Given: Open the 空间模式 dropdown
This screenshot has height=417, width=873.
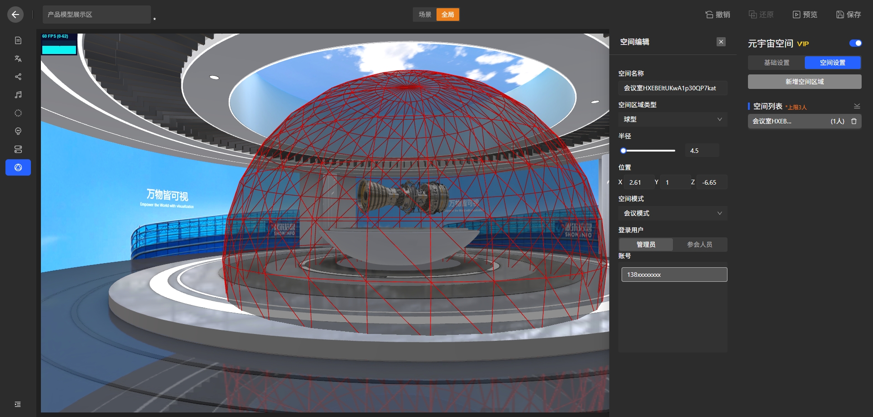Looking at the screenshot, I should (672, 213).
